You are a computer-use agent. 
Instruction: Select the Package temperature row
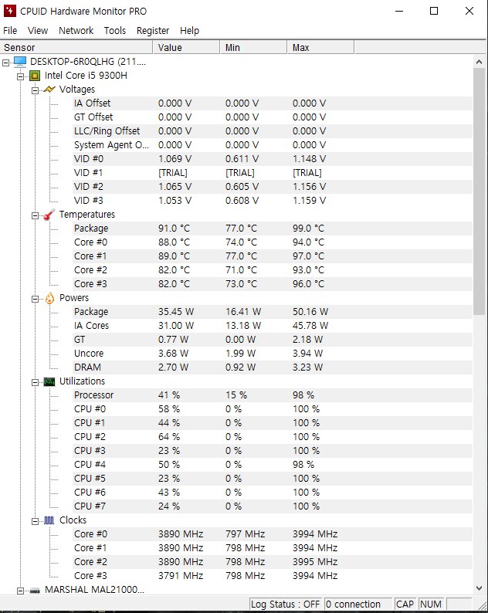pyautogui.click(x=91, y=229)
